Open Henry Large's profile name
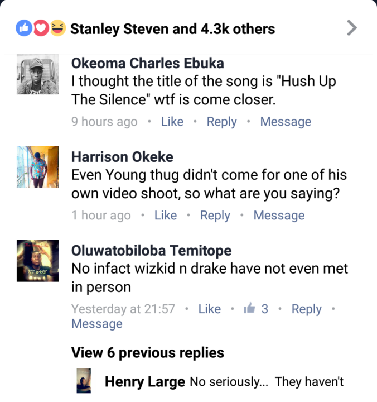This screenshot has width=377, height=402. (x=144, y=382)
